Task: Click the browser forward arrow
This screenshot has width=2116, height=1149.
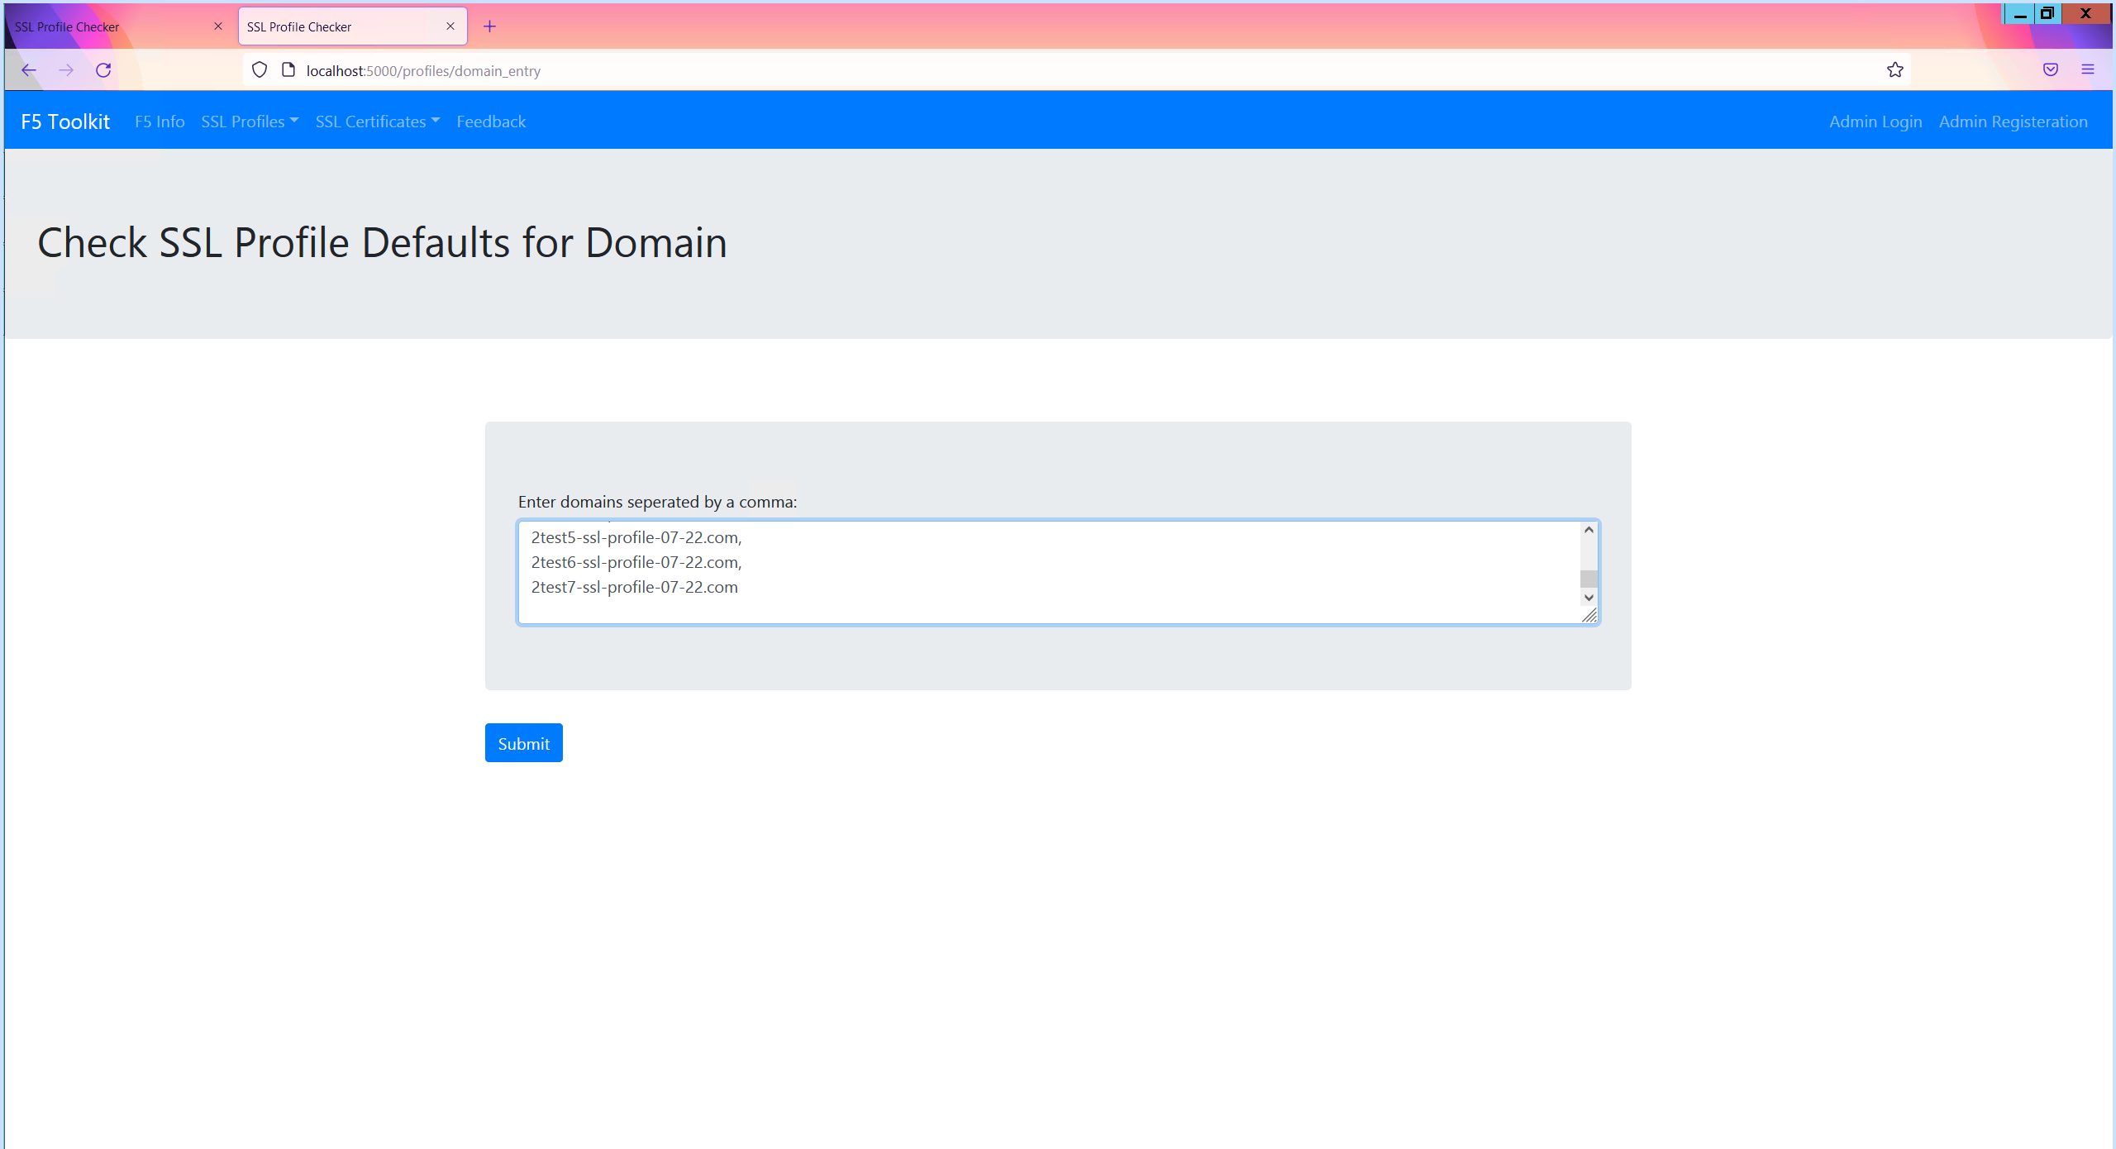Action: [x=66, y=70]
